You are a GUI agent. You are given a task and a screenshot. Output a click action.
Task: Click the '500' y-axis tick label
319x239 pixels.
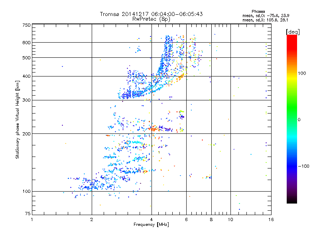pos(26,58)
